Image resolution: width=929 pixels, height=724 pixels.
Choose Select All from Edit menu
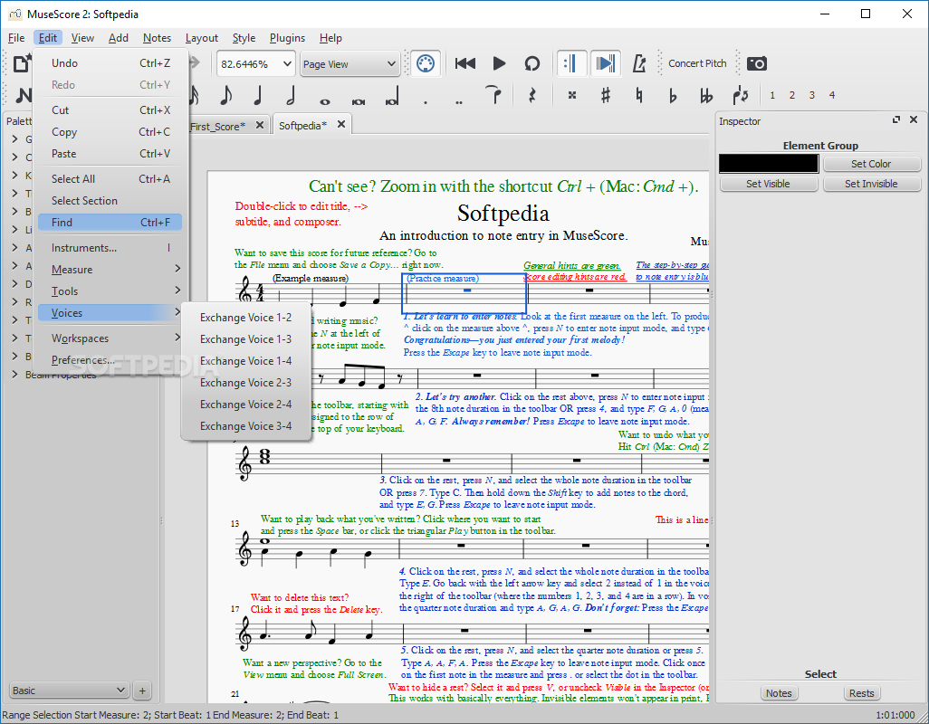pyautogui.click(x=110, y=179)
